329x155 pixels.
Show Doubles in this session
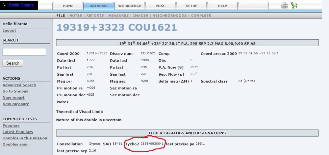25,138
